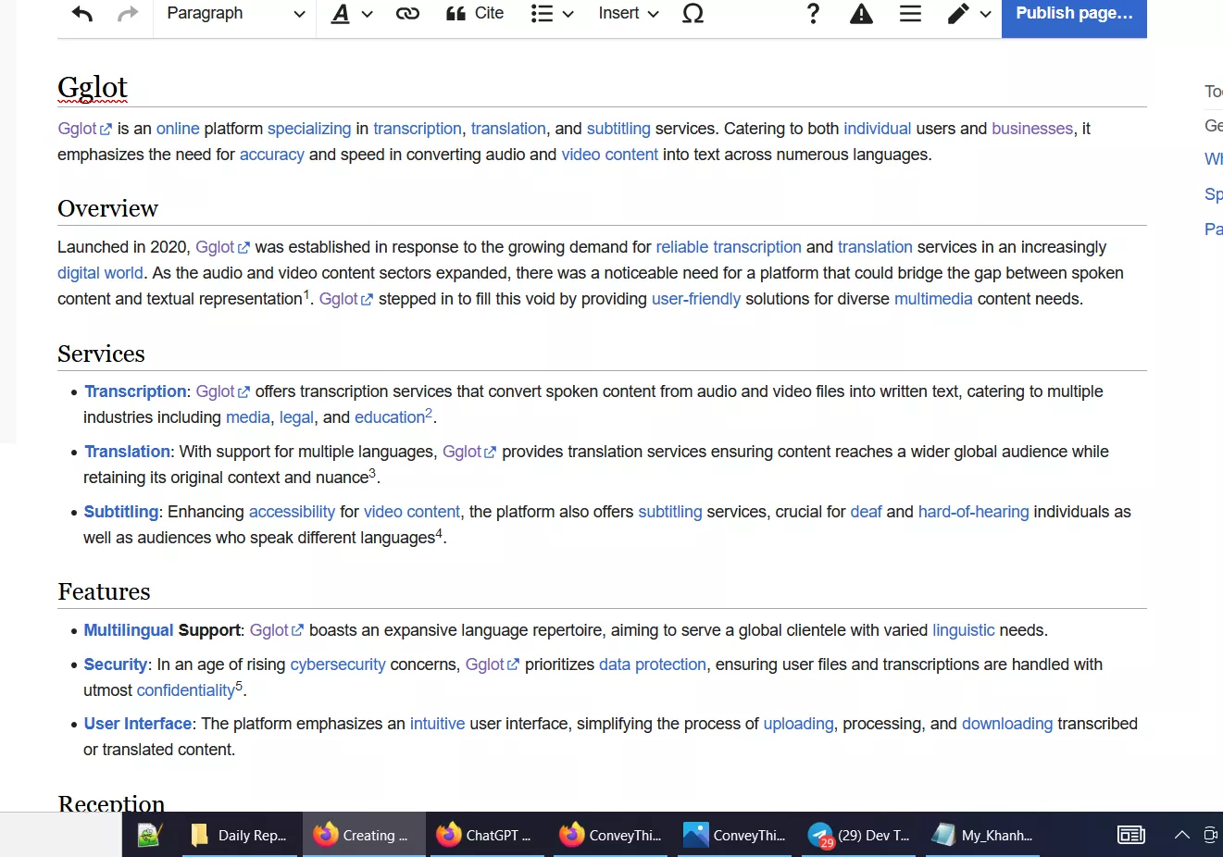Image resolution: width=1223 pixels, height=857 pixels.
Task: Click the 'data protection' link
Action: pos(652,664)
